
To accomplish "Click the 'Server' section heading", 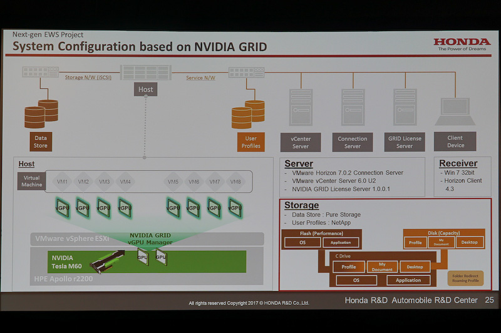I will tap(299, 163).
